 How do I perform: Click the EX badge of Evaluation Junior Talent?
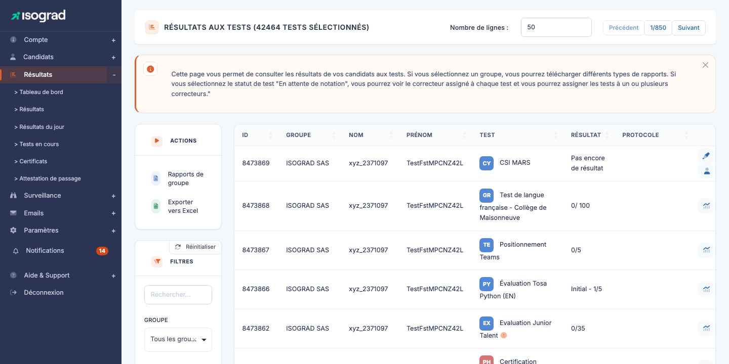487,323
